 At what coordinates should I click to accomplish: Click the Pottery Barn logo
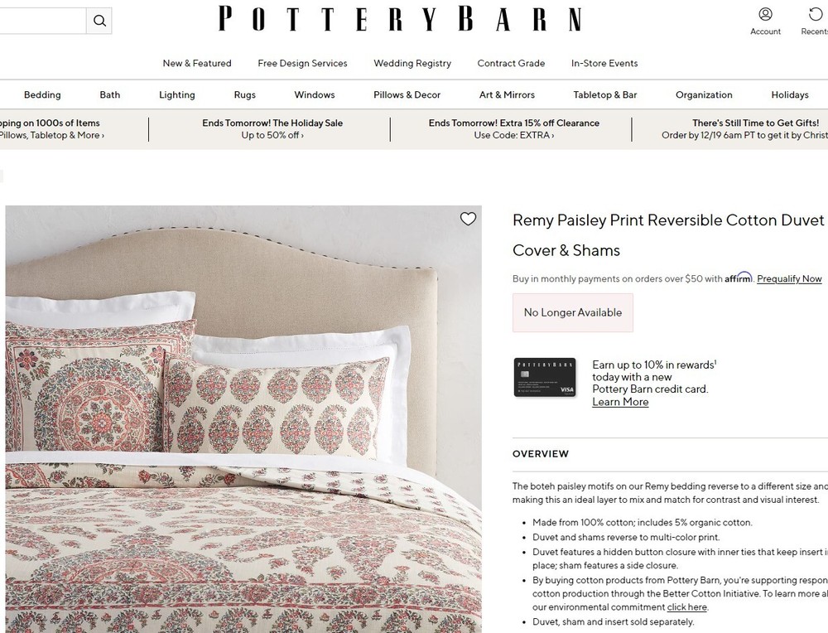[x=400, y=19]
